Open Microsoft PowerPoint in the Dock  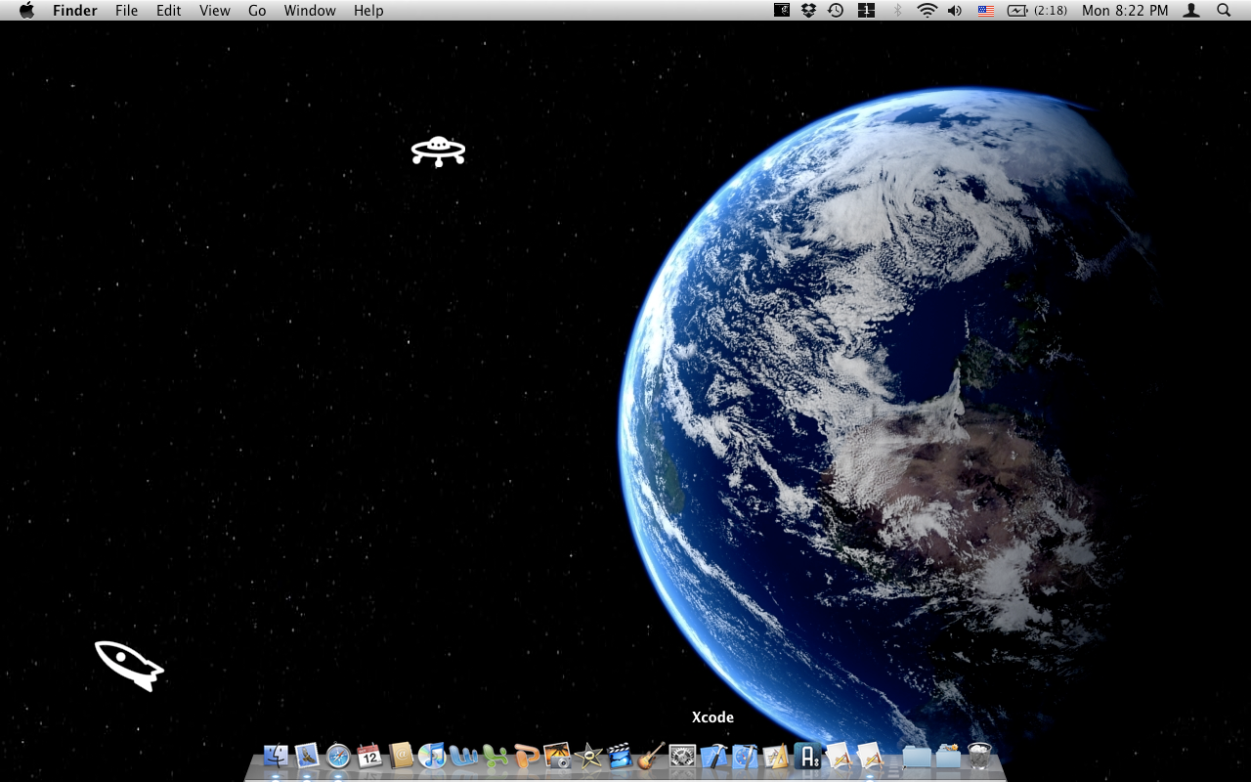click(x=526, y=756)
